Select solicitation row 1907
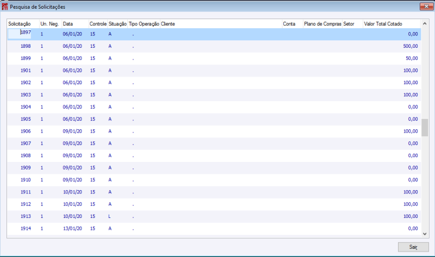This screenshot has height=257, width=435. pyautogui.click(x=214, y=143)
